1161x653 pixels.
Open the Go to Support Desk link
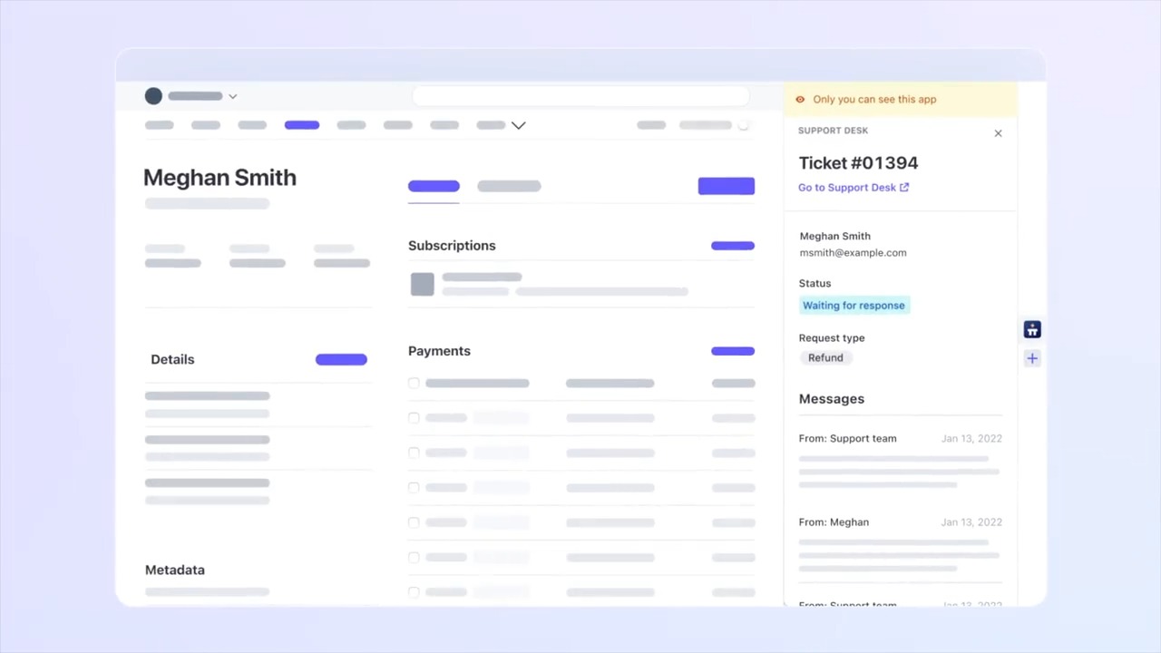point(854,188)
